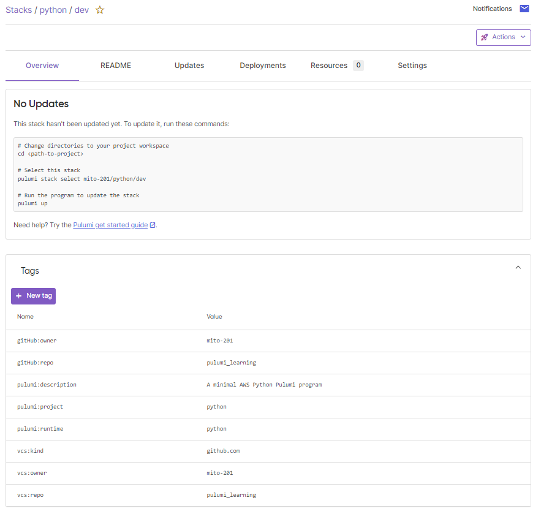Image resolution: width=541 pixels, height=514 pixels.
Task: Click the rocket icon in Actions button
Action: tap(485, 37)
